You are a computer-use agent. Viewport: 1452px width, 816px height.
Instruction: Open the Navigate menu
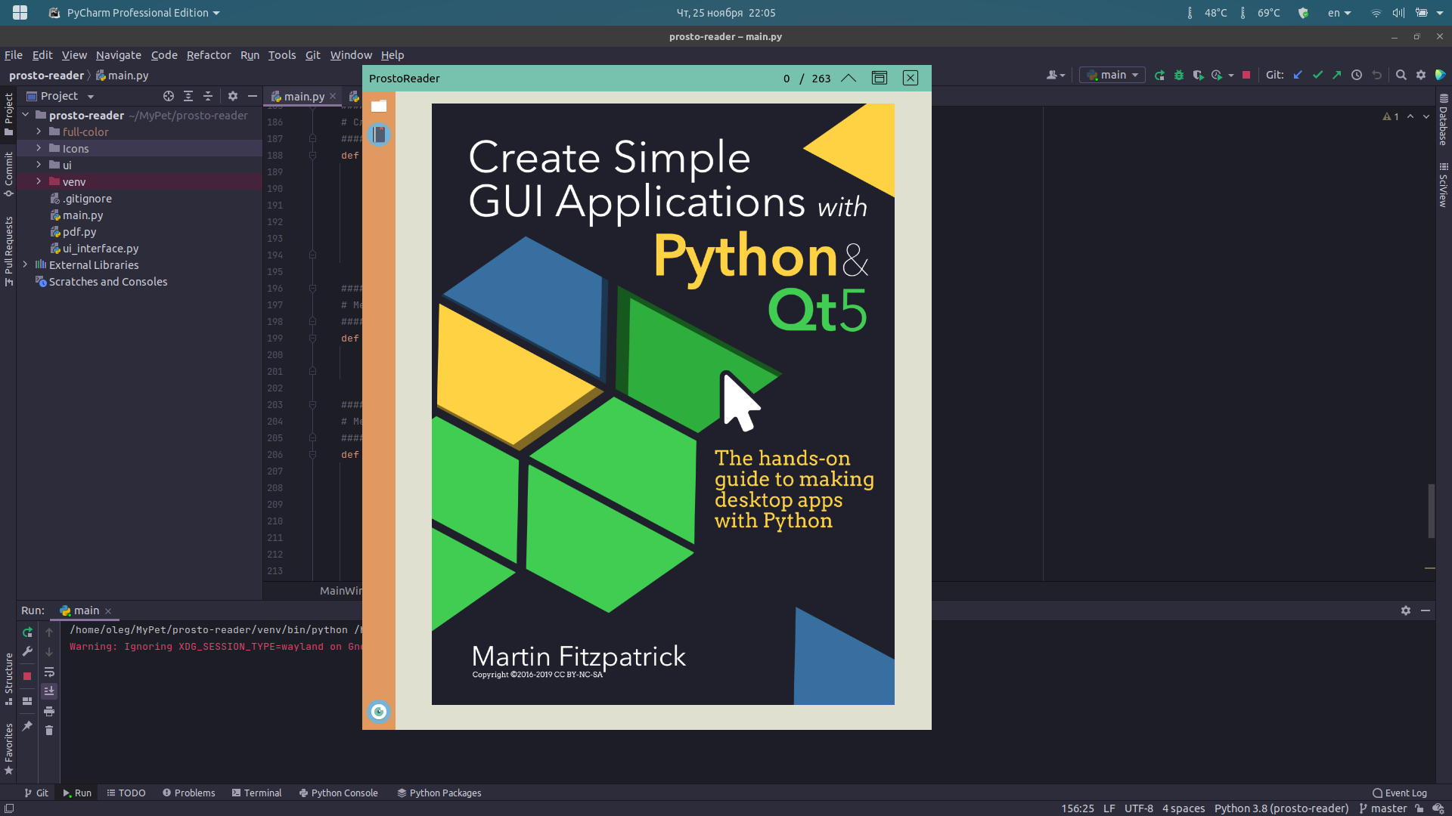[x=118, y=54]
